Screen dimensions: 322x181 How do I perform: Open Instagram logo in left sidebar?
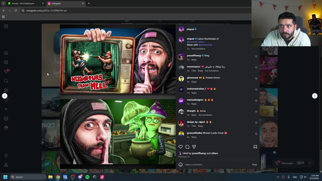pos(6,26)
